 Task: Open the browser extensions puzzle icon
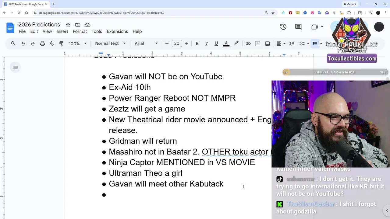click(349, 13)
